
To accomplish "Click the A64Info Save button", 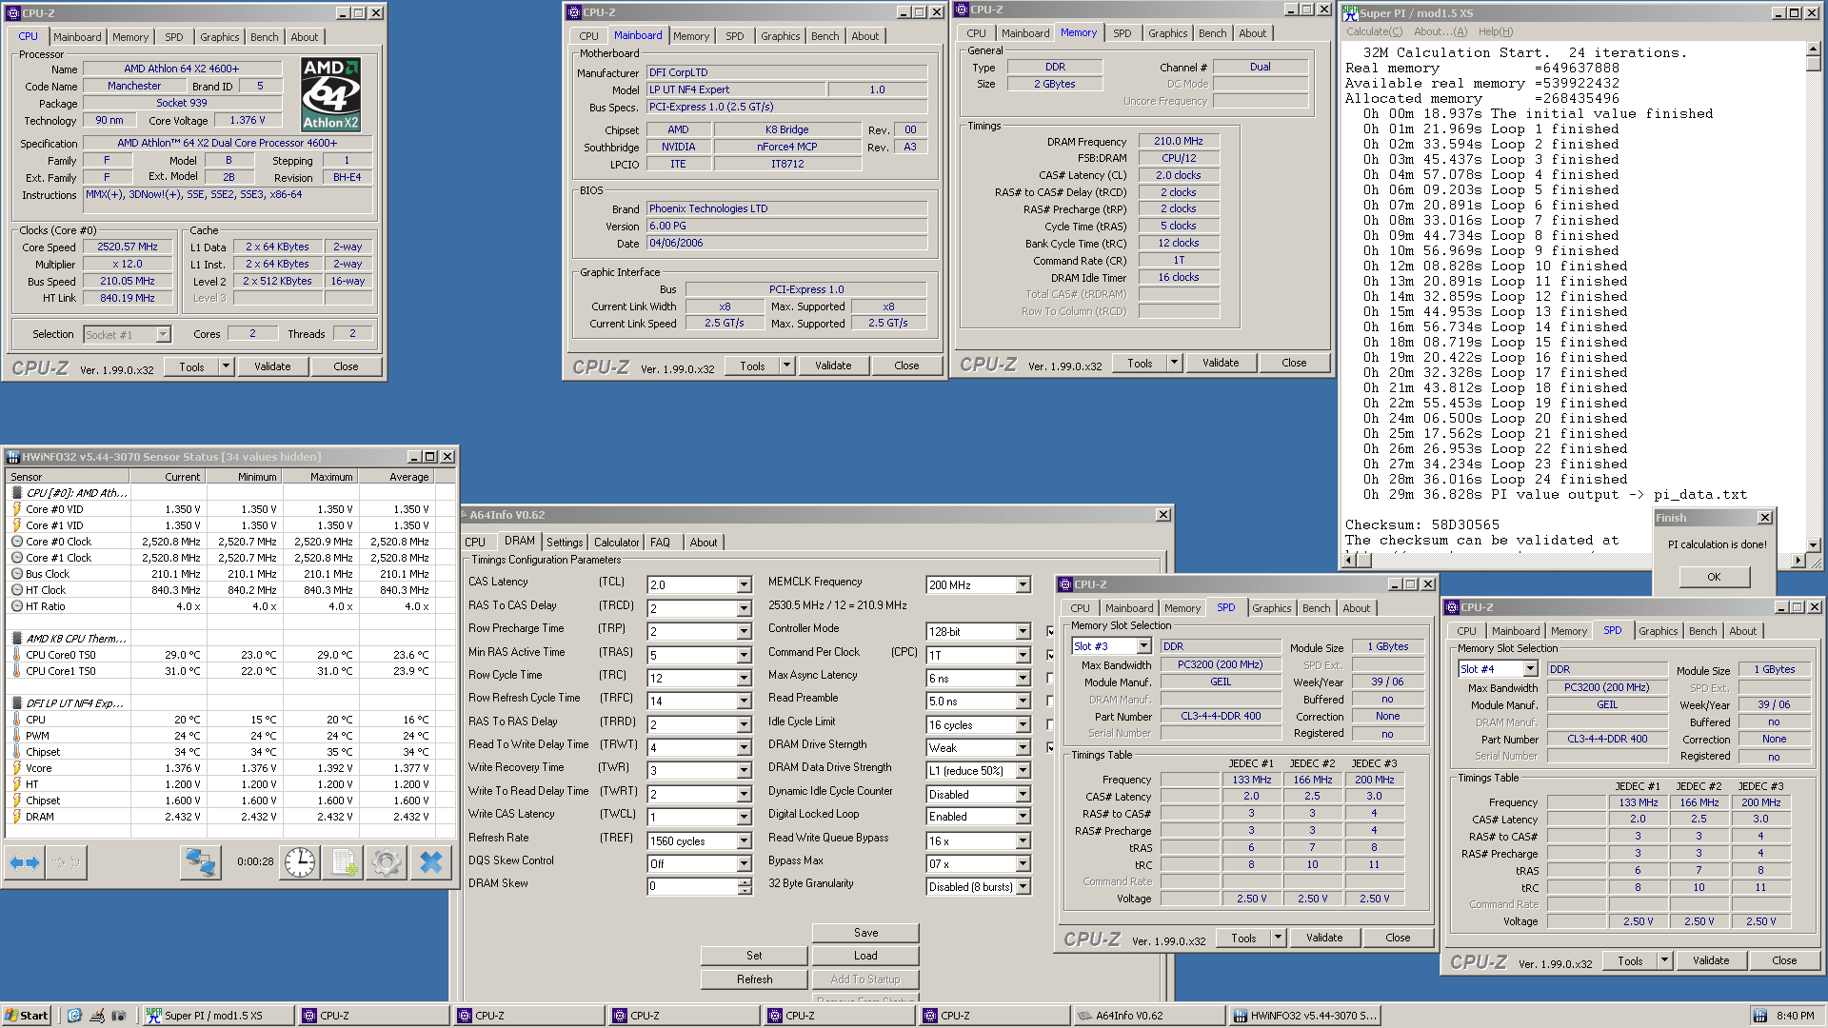I will (865, 933).
